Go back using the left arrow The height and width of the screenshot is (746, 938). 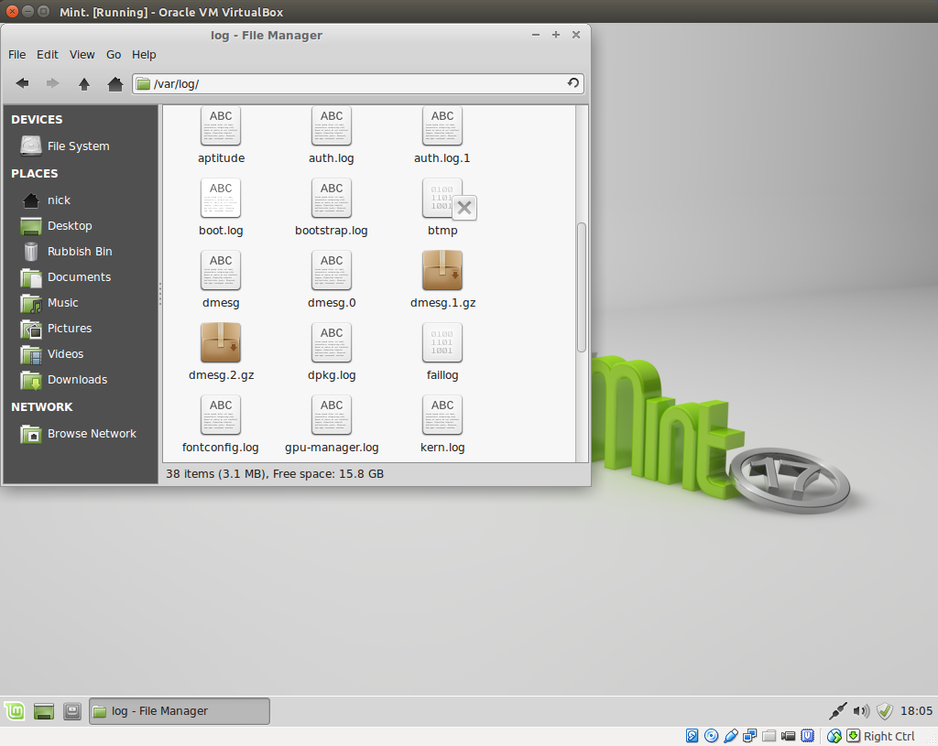coord(22,83)
